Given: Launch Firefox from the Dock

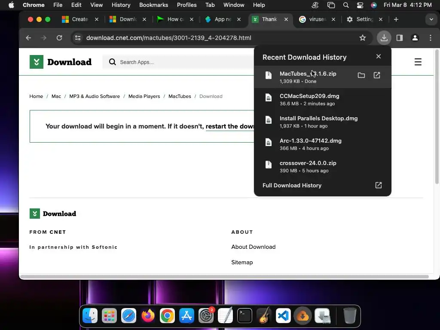Looking at the screenshot, I should click(x=148, y=316).
